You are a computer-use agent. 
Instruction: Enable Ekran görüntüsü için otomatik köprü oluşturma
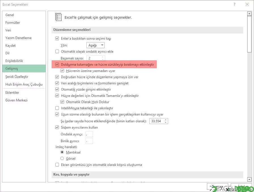click(x=57, y=165)
